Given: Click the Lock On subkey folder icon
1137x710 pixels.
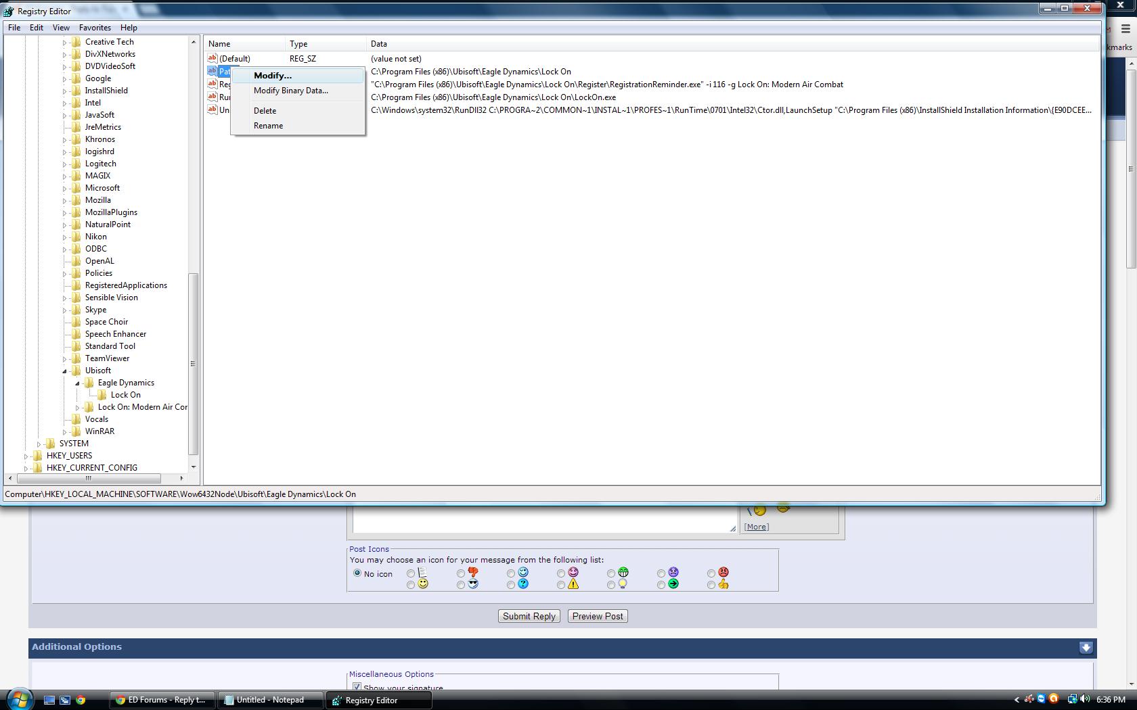Looking at the screenshot, I should (102, 395).
